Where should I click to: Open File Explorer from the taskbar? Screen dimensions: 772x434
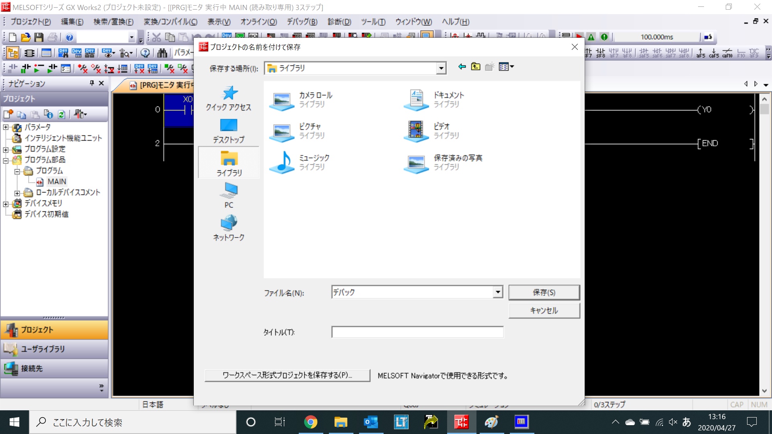pos(341,422)
